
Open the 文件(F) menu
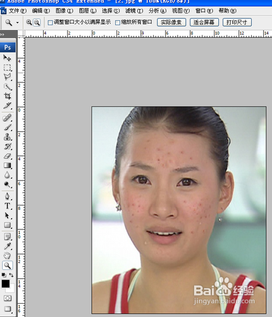(x=18, y=11)
